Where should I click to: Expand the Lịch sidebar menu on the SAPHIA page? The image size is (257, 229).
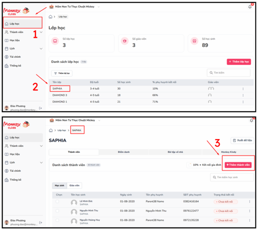tap(41, 163)
